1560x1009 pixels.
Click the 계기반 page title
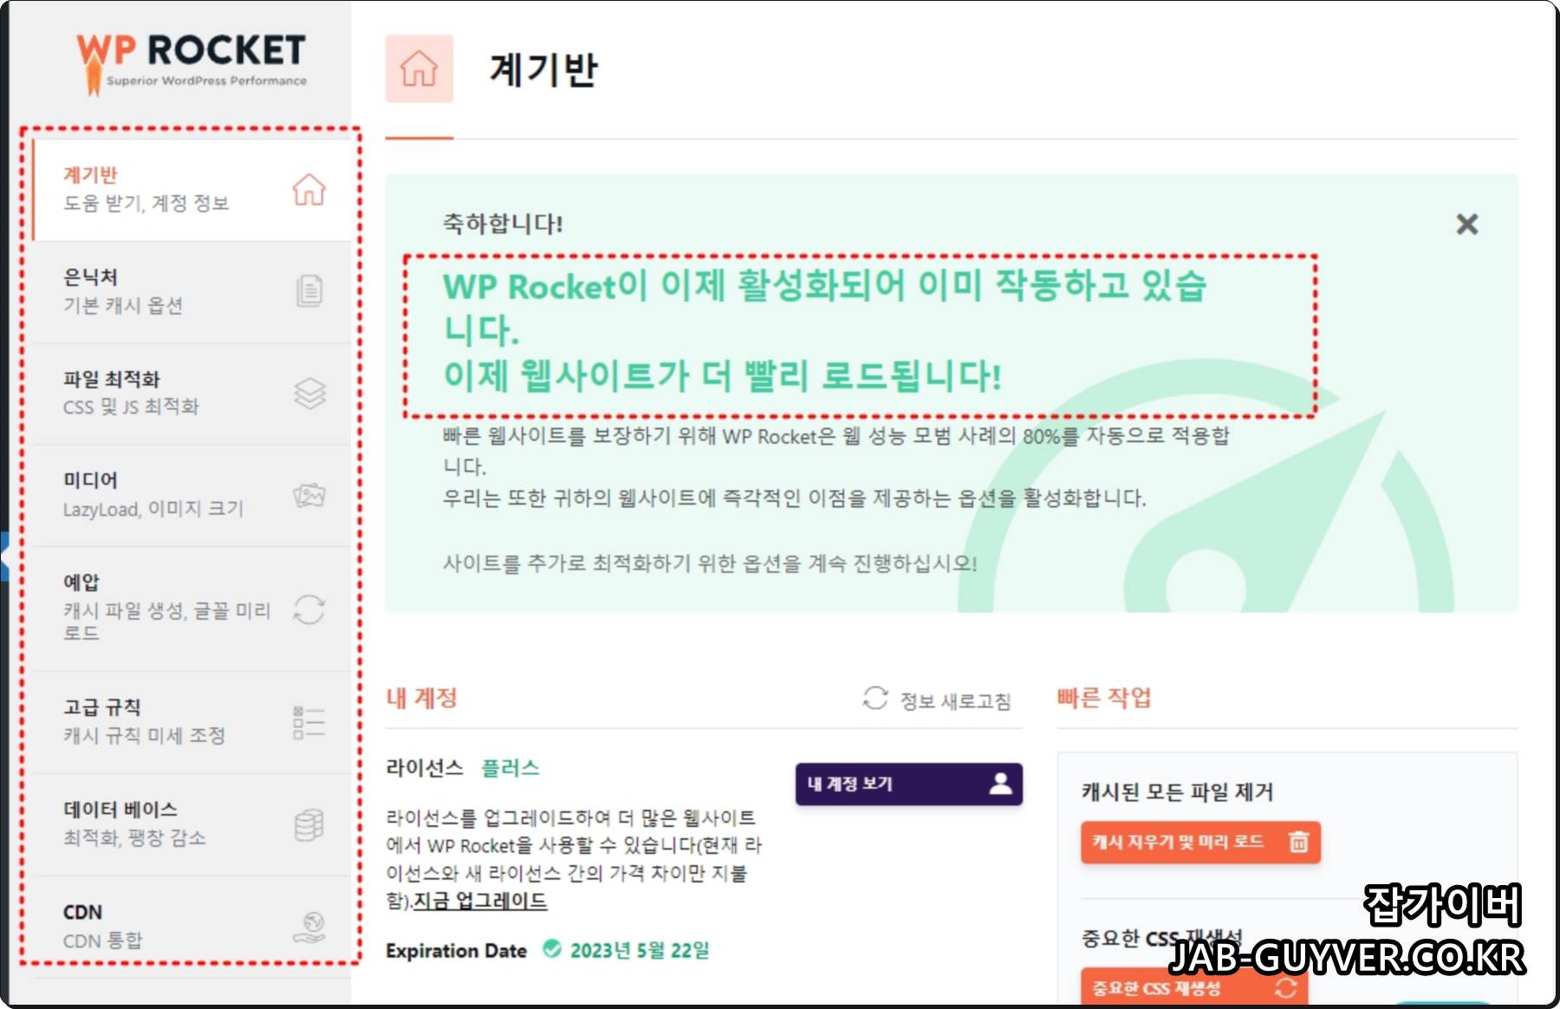[x=543, y=69]
